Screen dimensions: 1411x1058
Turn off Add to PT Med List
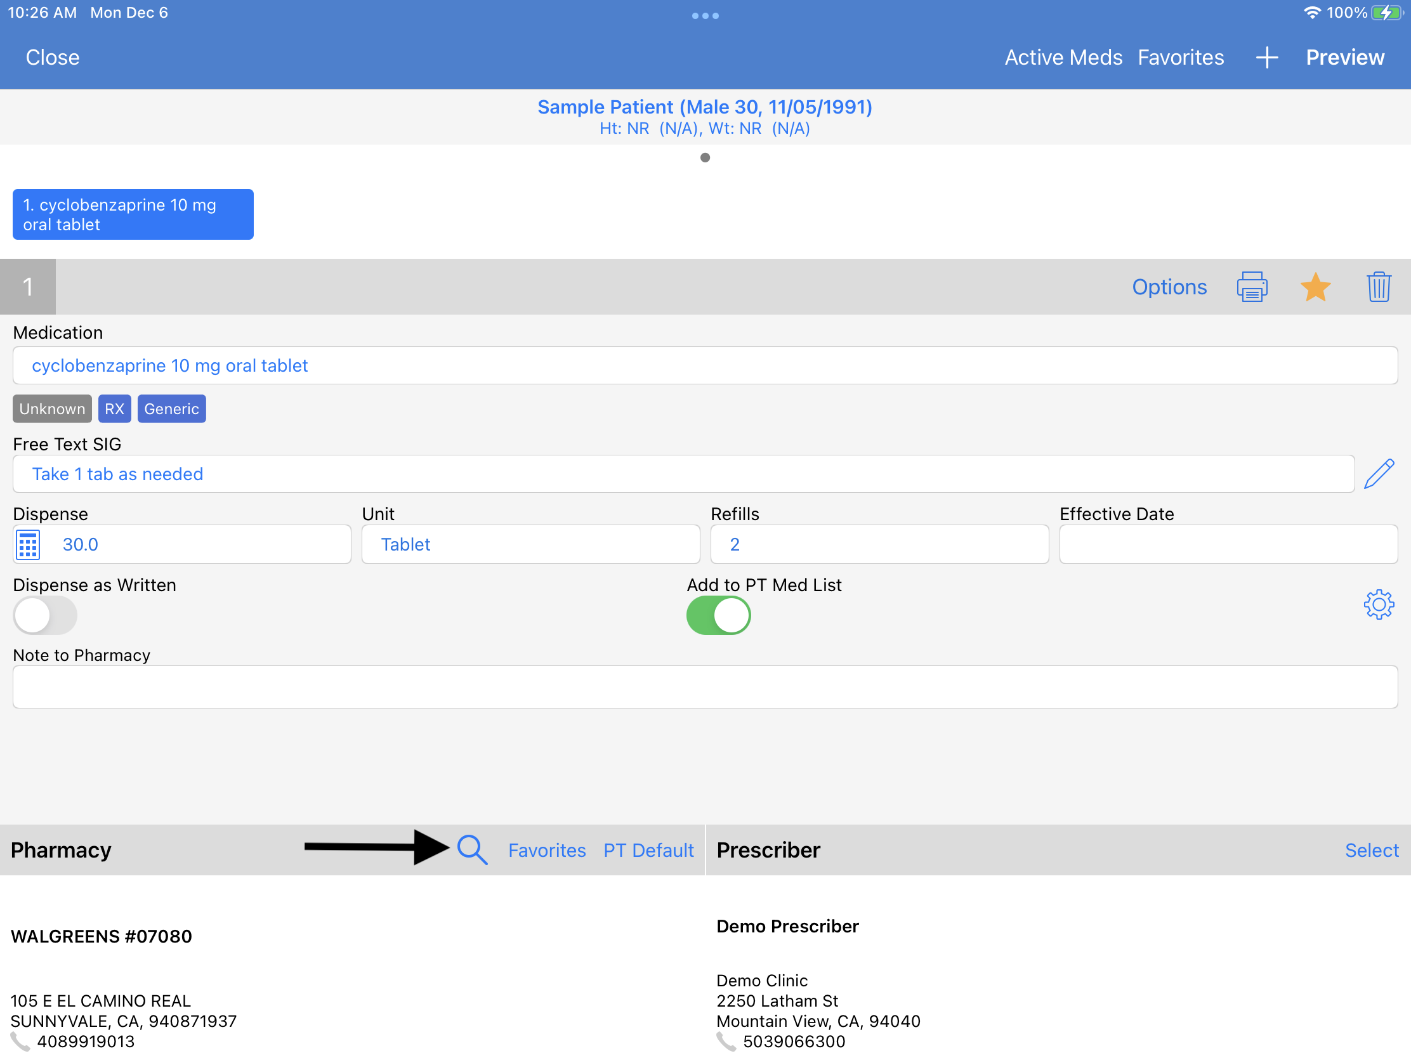point(718,615)
